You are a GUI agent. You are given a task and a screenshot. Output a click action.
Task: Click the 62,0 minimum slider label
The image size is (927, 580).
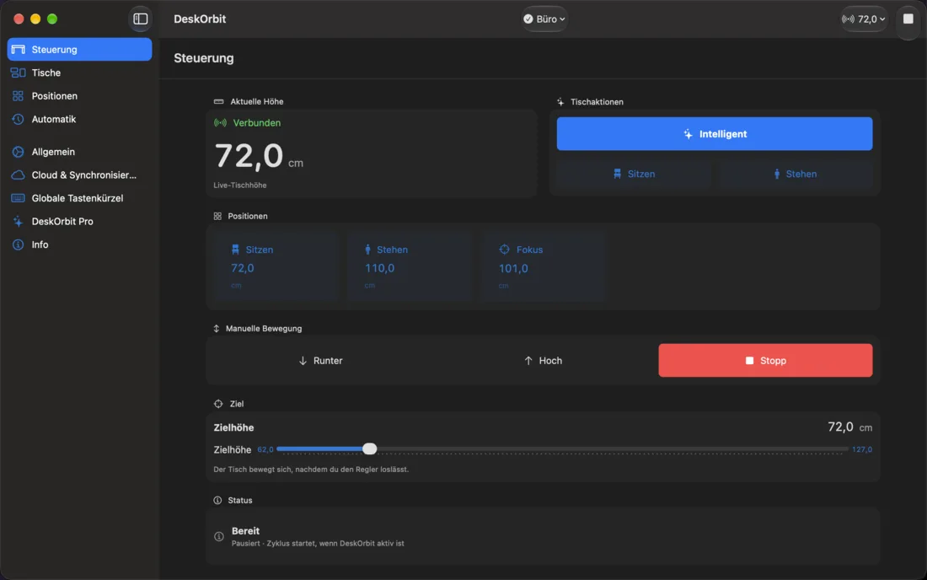[265, 449]
